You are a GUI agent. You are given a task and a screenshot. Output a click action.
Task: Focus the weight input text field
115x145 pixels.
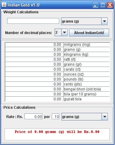tap(33, 21)
